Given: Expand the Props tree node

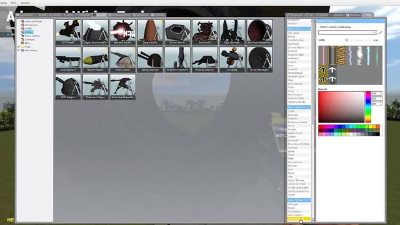Looking at the screenshot, I should (18, 47).
